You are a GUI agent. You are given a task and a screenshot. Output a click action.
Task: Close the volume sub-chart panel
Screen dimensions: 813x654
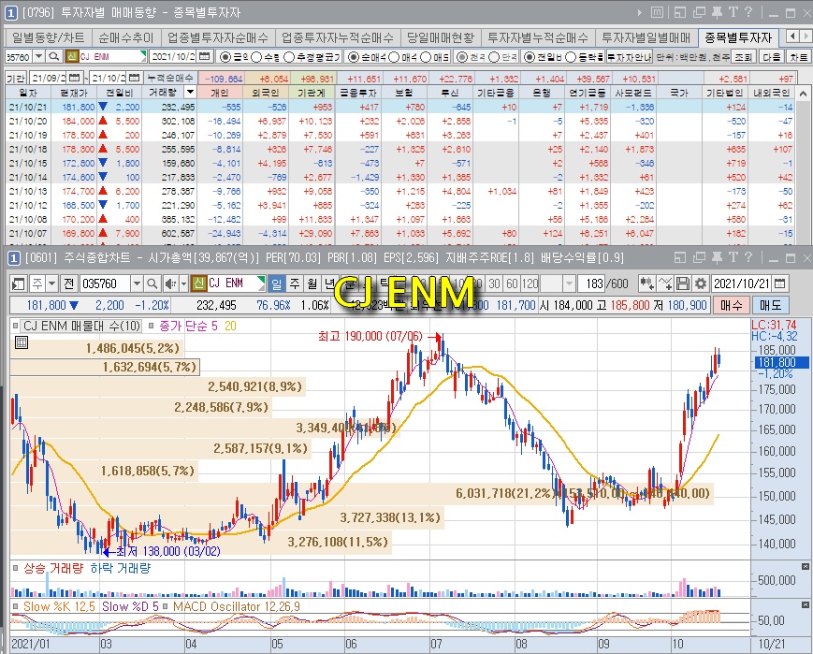tap(806, 566)
